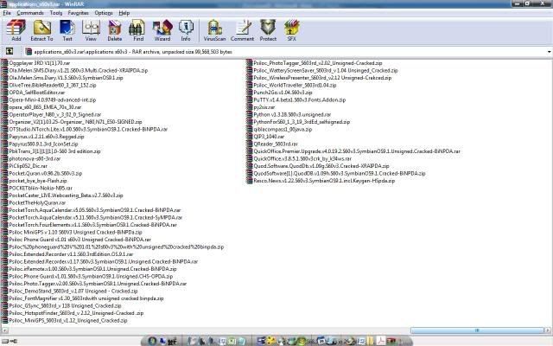553x346 pixels.
Task: Open the Commands menu
Action: (x=30, y=13)
